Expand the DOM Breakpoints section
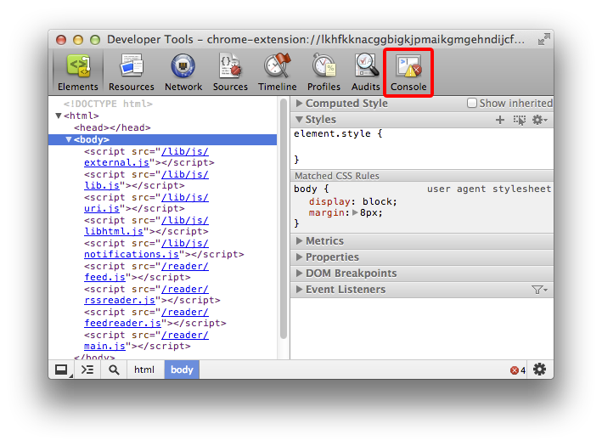602x446 pixels. coord(299,274)
